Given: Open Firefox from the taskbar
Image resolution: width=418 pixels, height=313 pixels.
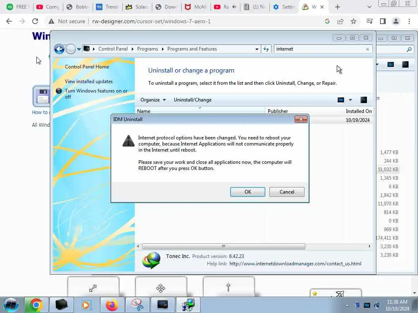Looking at the screenshot, I should coord(112,305).
